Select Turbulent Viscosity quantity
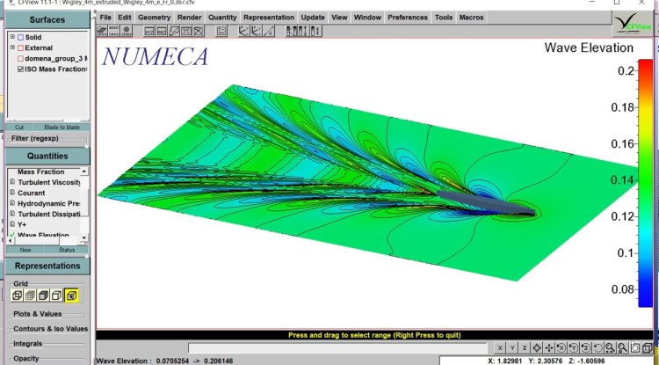Image resolution: width=659 pixels, height=365 pixels. tap(48, 183)
